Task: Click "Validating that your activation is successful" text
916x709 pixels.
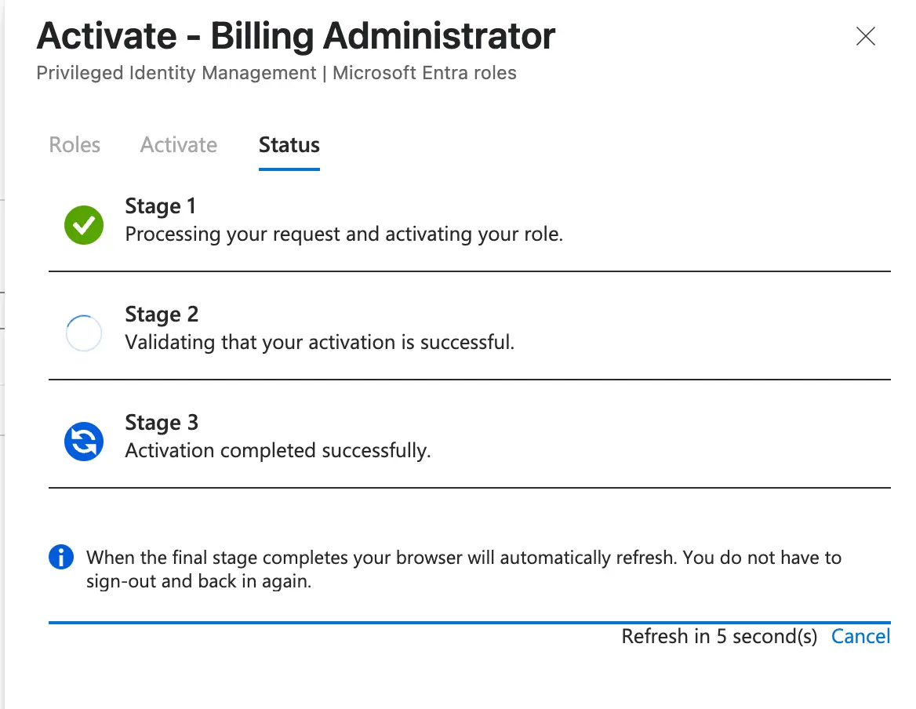Action: click(x=319, y=343)
